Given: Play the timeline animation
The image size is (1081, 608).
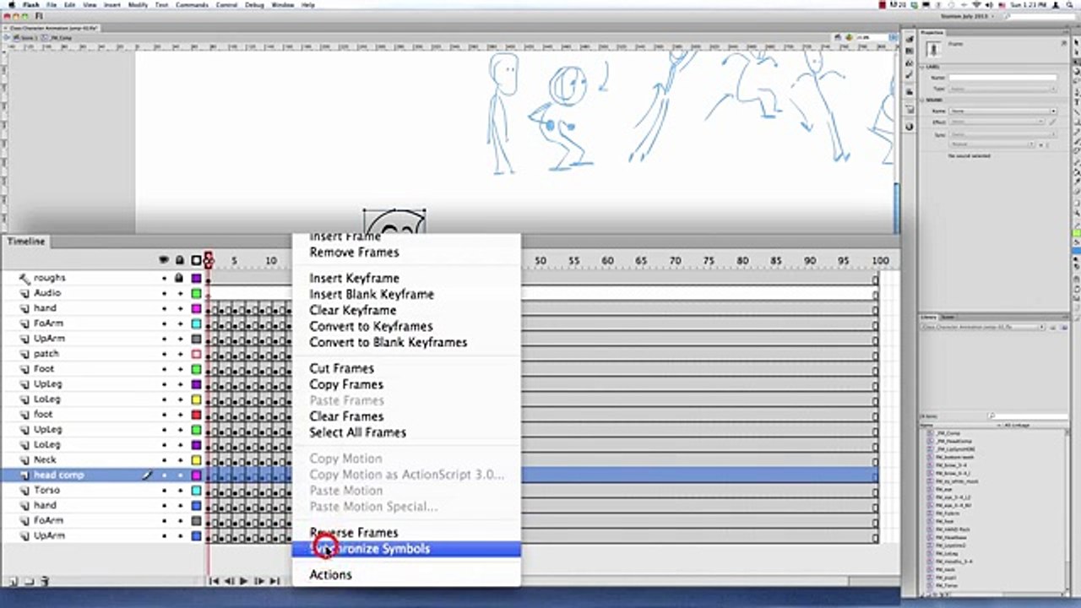Looking at the screenshot, I should tap(244, 581).
